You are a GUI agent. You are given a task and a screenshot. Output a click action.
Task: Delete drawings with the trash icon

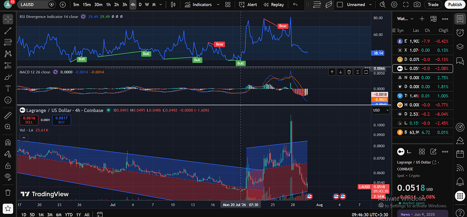[8, 192]
